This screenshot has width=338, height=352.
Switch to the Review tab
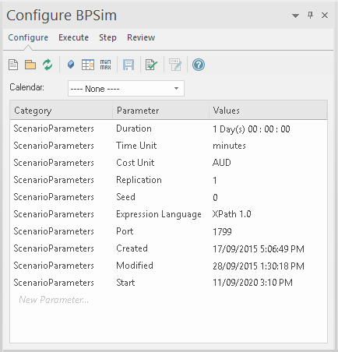pos(141,37)
